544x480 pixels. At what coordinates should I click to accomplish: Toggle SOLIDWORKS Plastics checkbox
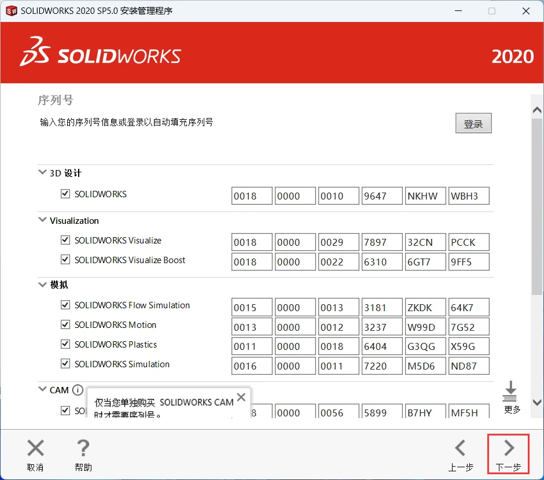65,344
